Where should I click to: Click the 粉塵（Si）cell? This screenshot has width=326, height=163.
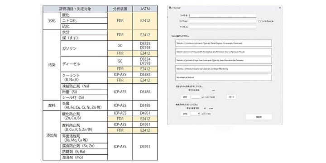[x=84, y=91]
